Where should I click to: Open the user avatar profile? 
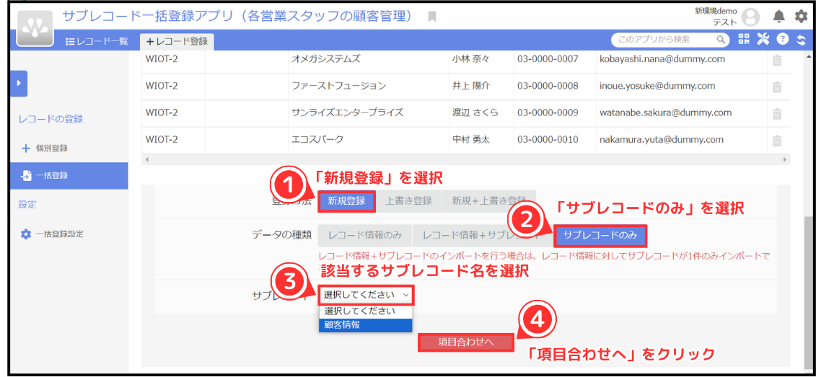(750, 18)
